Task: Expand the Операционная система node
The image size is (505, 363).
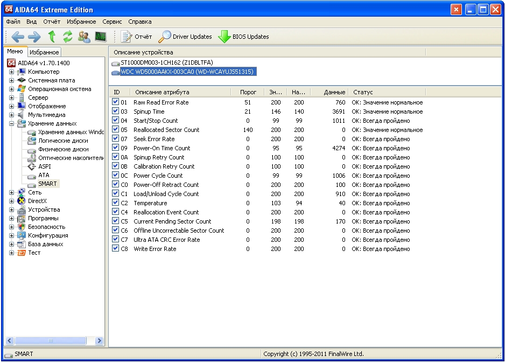Action: pos(12,89)
